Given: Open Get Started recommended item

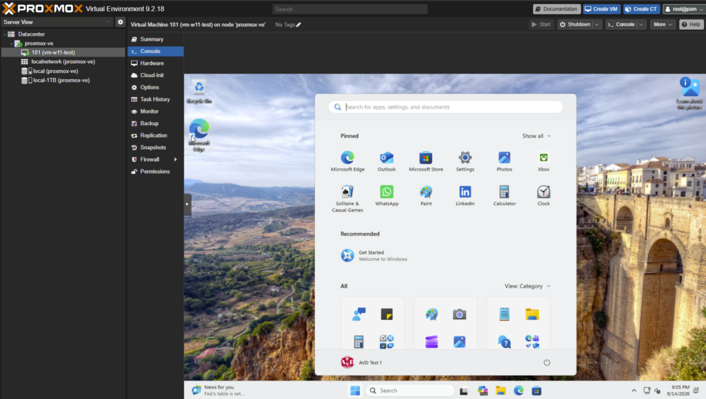Looking at the screenshot, I should click(374, 255).
